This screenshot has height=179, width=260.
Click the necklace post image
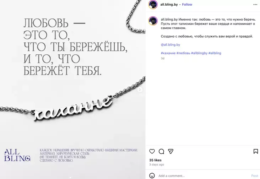click(x=72, y=89)
